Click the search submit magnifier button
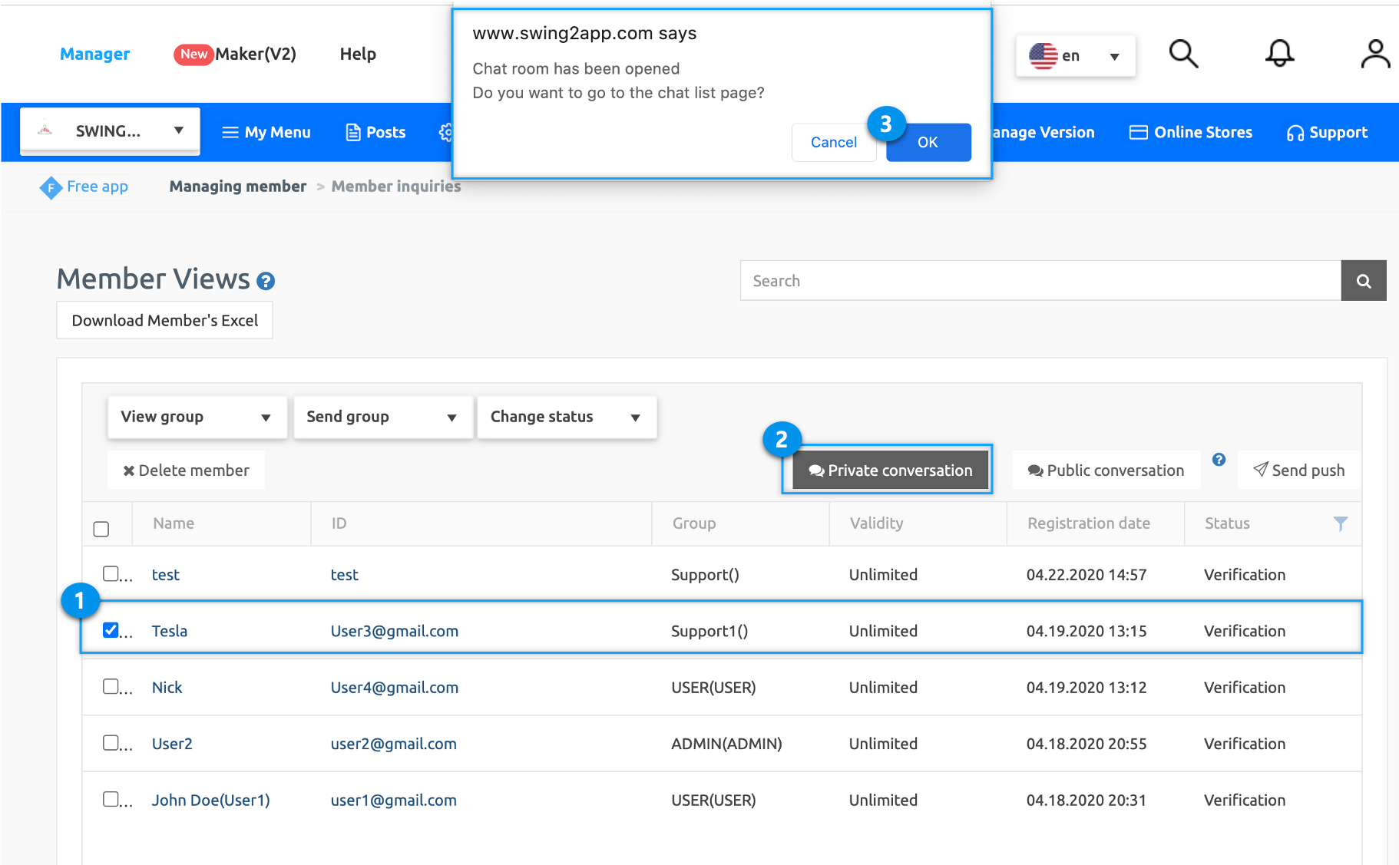The width and height of the screenshot is (1399, 865). pos(1363,281)
